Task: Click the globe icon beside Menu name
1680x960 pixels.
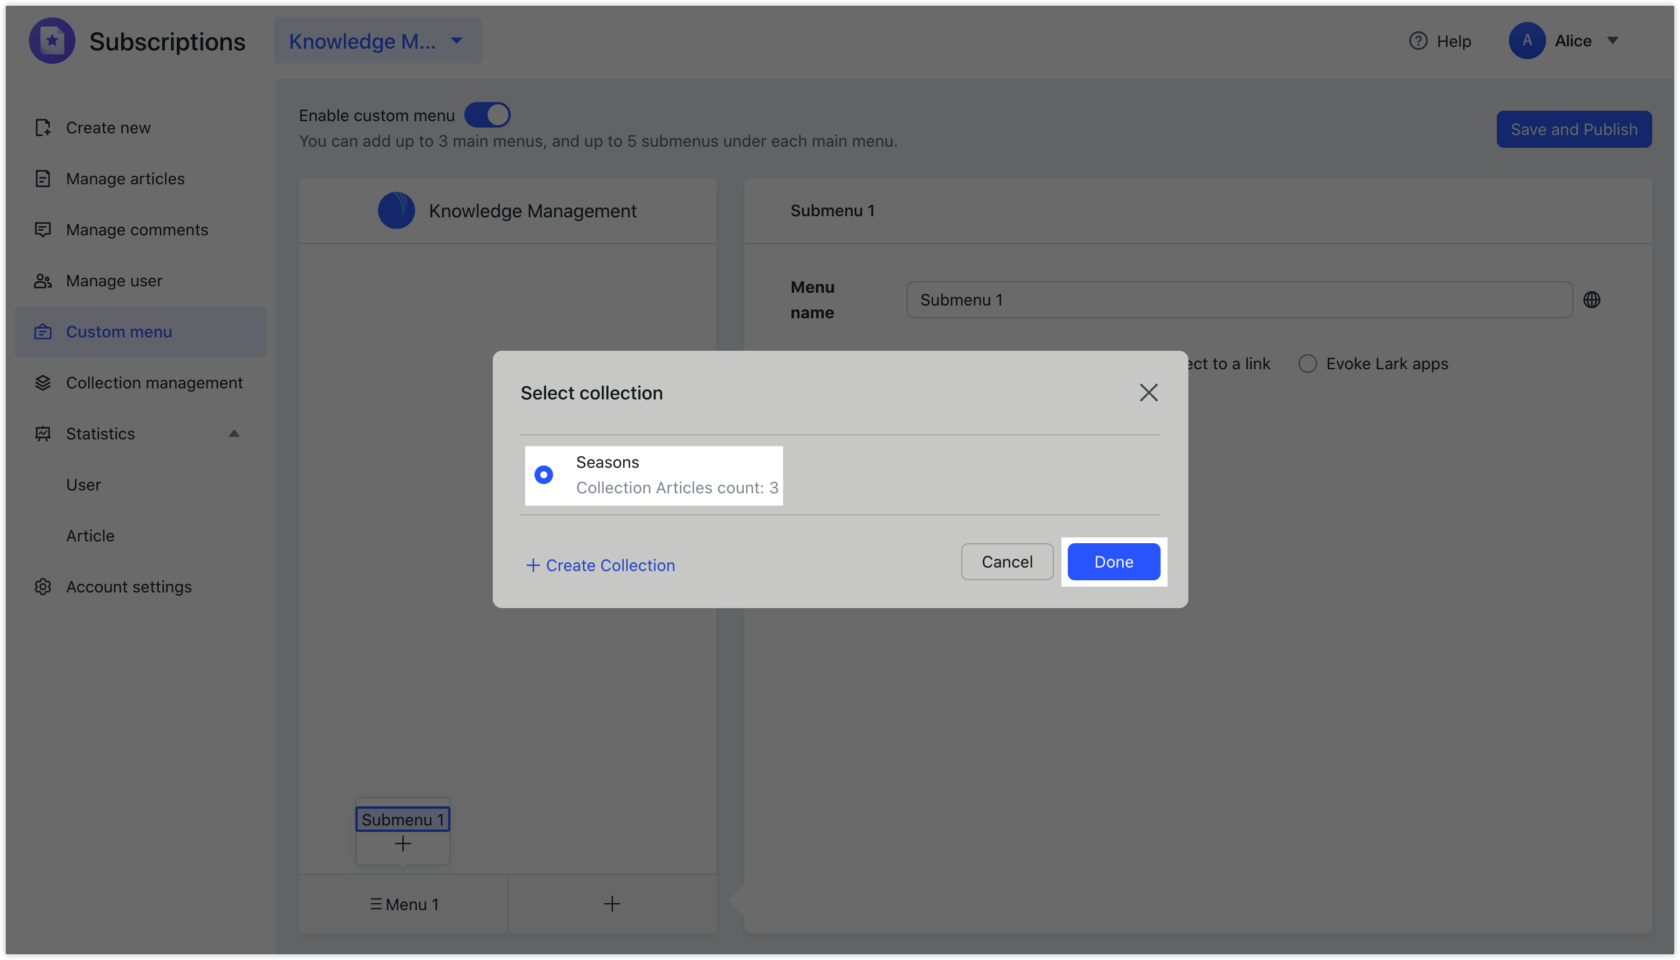Action: (x=1592, y=299)
